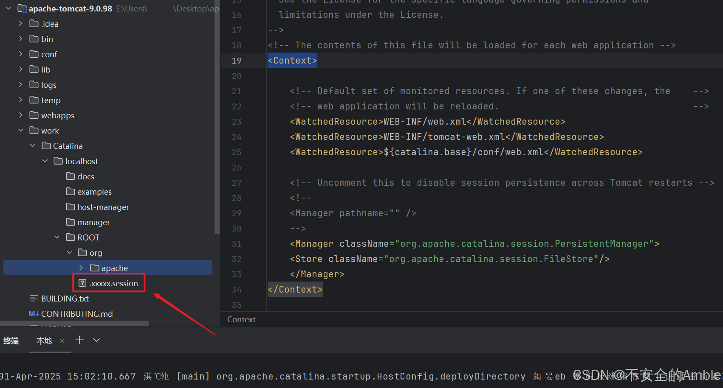Click the localhost folder icon
Screen dimensions: 723x388
click(58, 161)
